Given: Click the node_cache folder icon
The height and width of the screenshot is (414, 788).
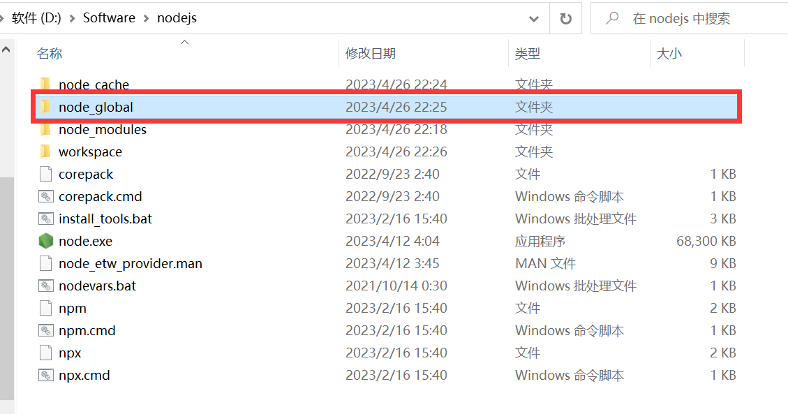Looking at the screenshot, I should click(46, 84).
